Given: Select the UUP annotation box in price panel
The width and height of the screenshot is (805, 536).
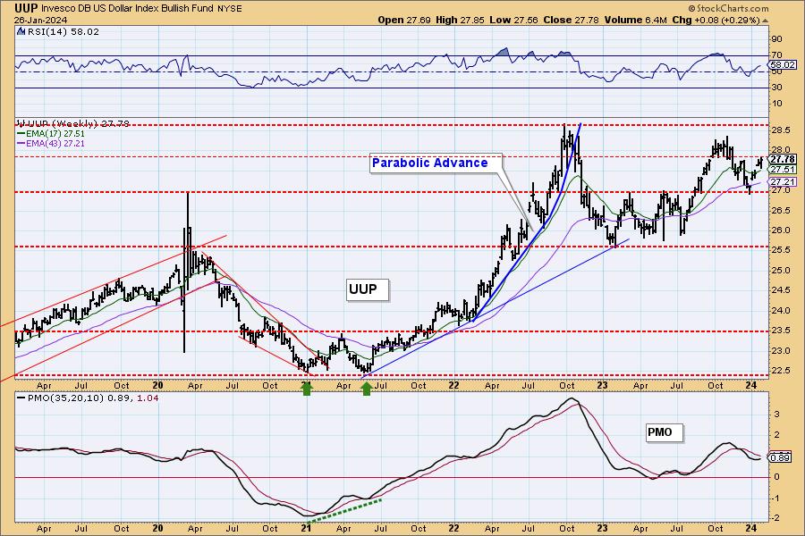Looking at the screenshot, I should [367, 289].
